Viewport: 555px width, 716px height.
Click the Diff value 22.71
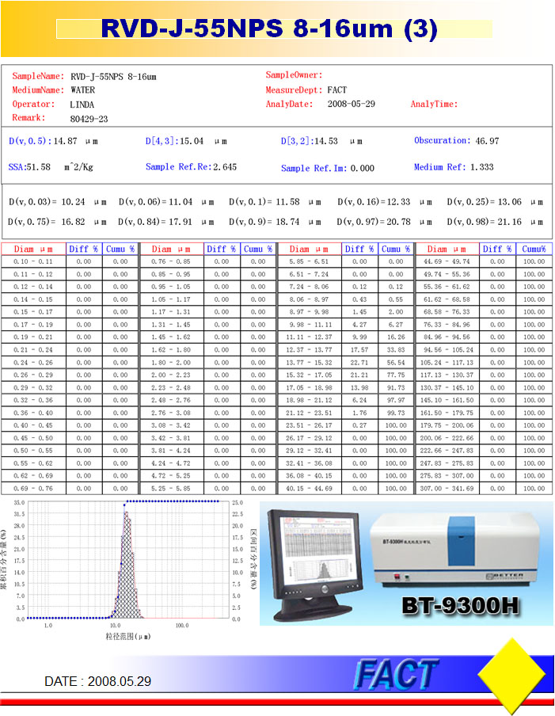point(359,363)
